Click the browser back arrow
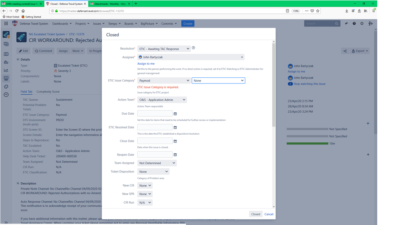Screen dimensions: 407x225 [4, 11]
